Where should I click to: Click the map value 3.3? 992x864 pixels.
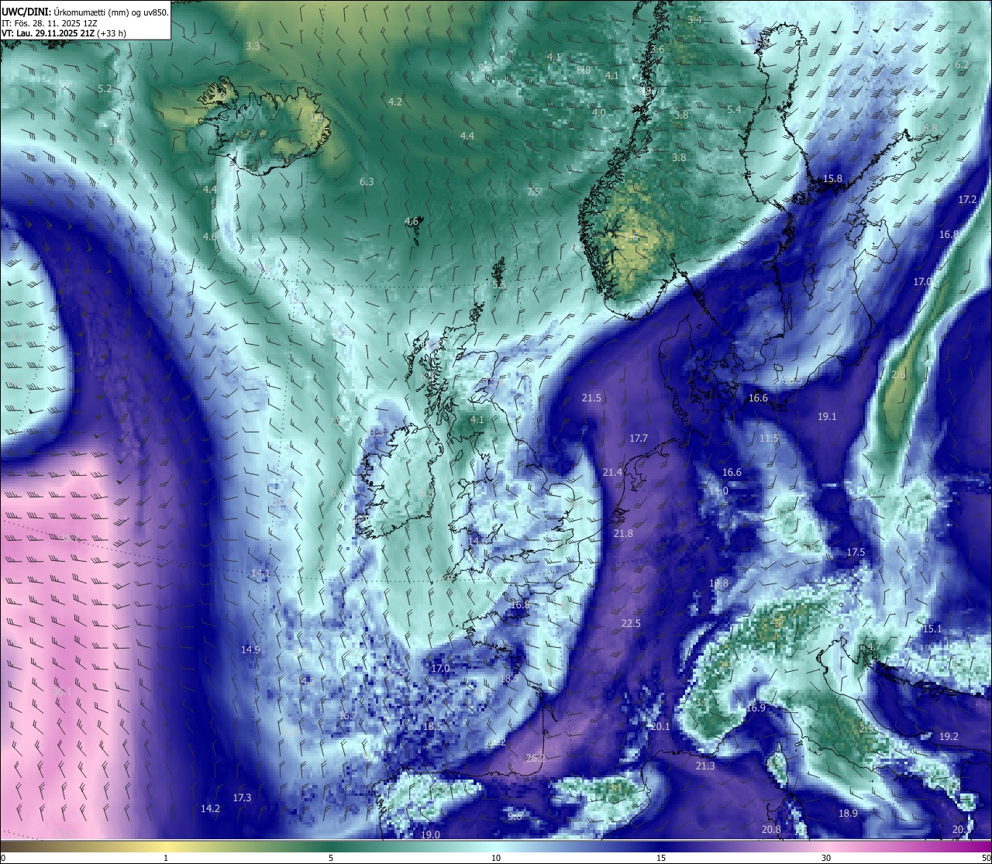pyautogui.click(x=253, y=46)
